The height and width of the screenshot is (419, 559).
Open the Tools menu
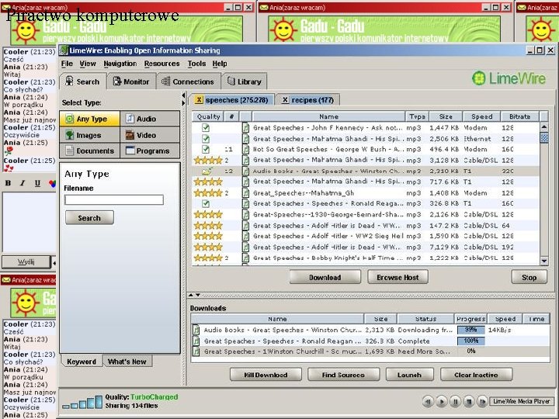tap(196, 64)
